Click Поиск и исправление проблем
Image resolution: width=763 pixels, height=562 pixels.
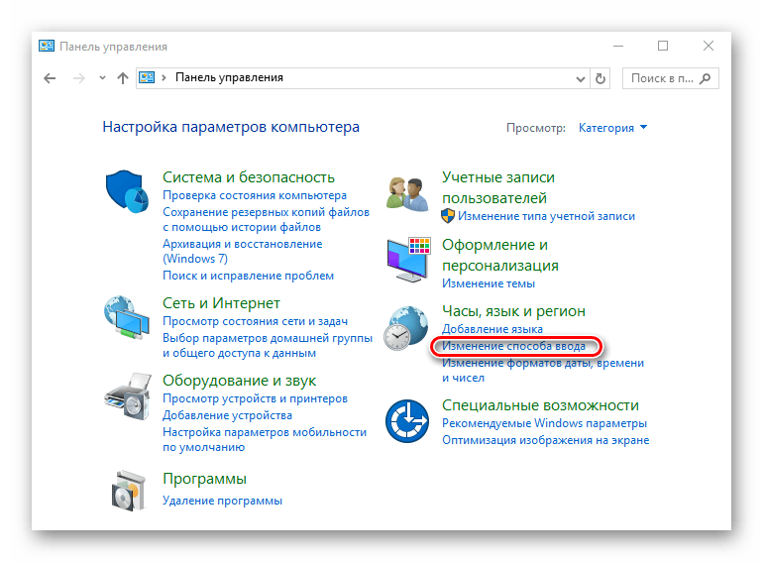(x=248, y=276)
